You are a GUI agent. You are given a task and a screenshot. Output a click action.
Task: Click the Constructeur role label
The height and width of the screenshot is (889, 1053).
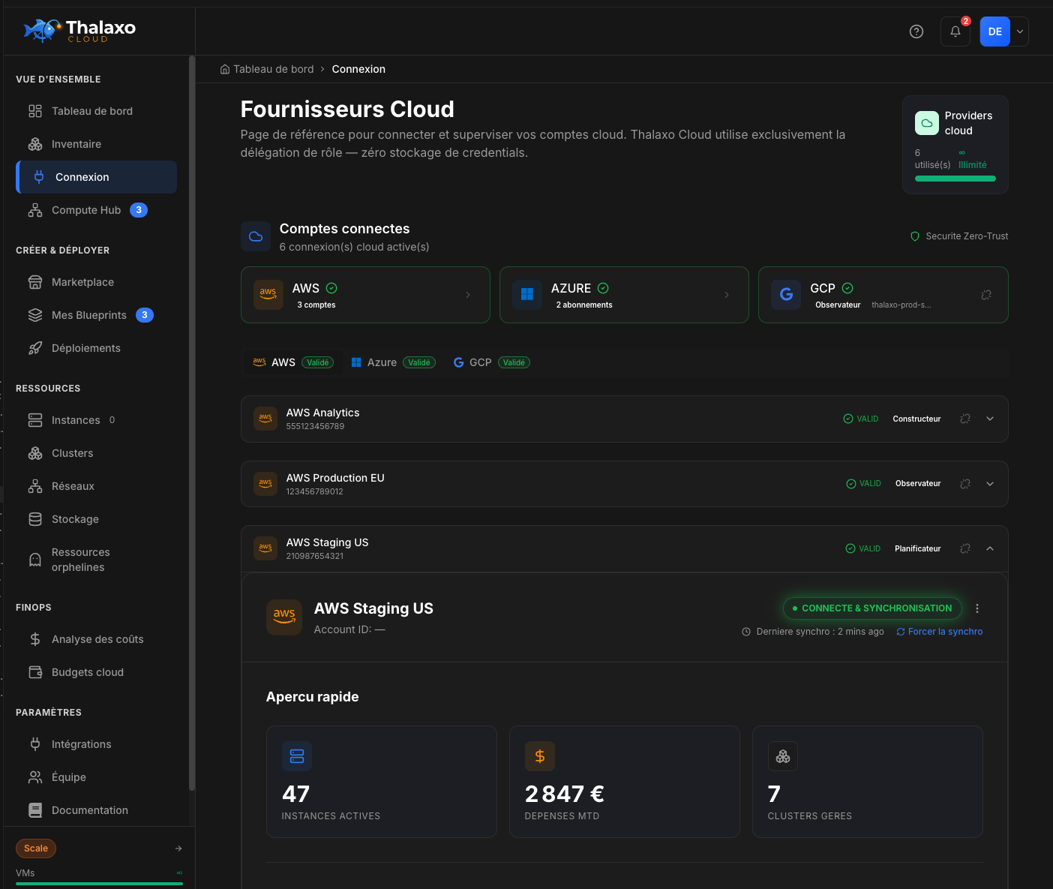pyautogui.click(x=916, y=419)
